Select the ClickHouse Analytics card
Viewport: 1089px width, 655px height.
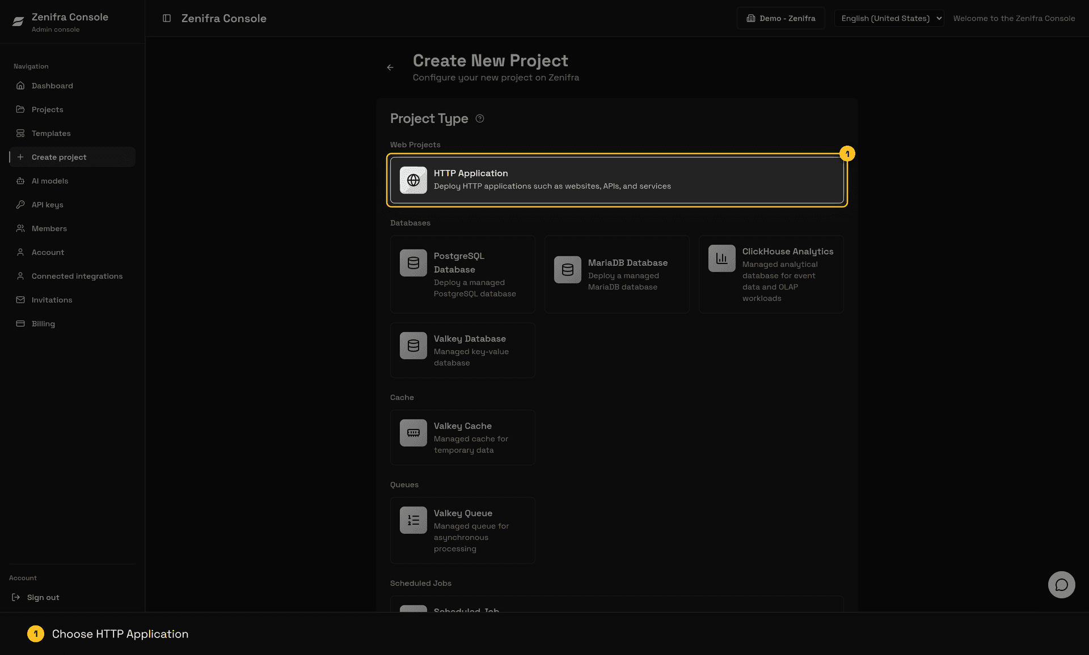coord(771,274)
